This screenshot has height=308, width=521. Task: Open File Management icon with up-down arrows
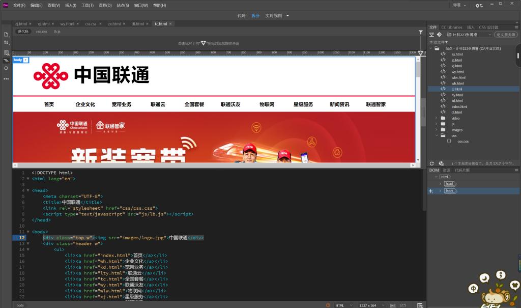6,43
